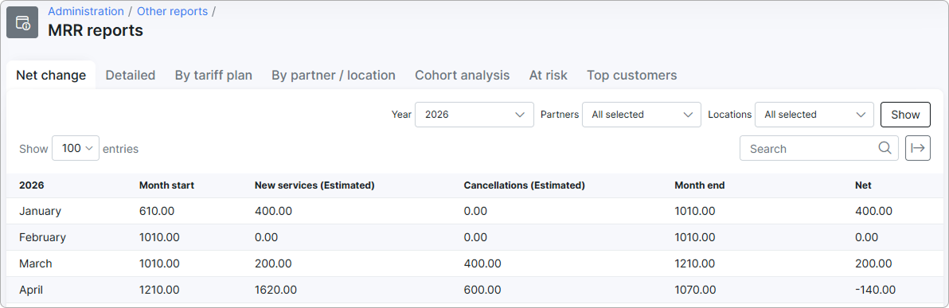949x308 pixels.
Task: Click April Cancellations value 600.00
Action: 482,290
